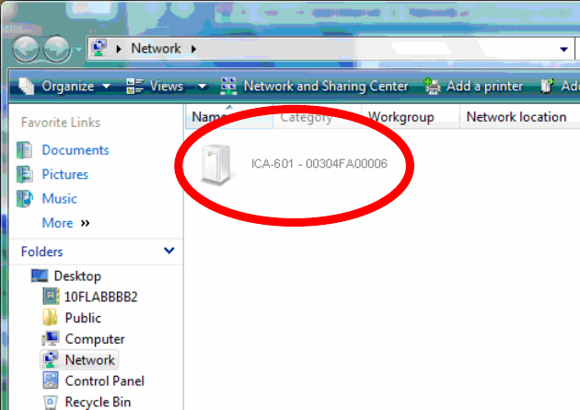Select Public folder in tree

[x=83, y=318]
